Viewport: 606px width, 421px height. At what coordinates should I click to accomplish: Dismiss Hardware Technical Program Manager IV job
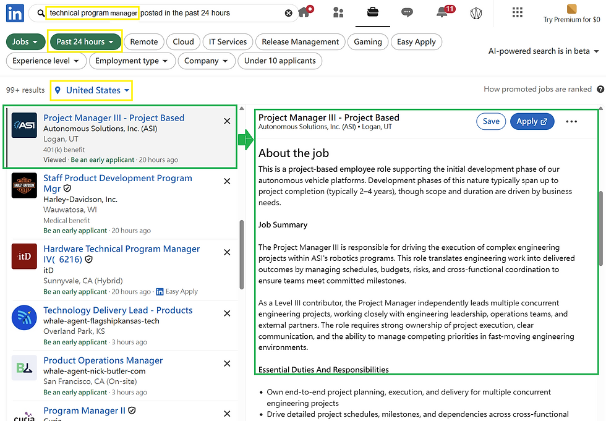point(228,252)
